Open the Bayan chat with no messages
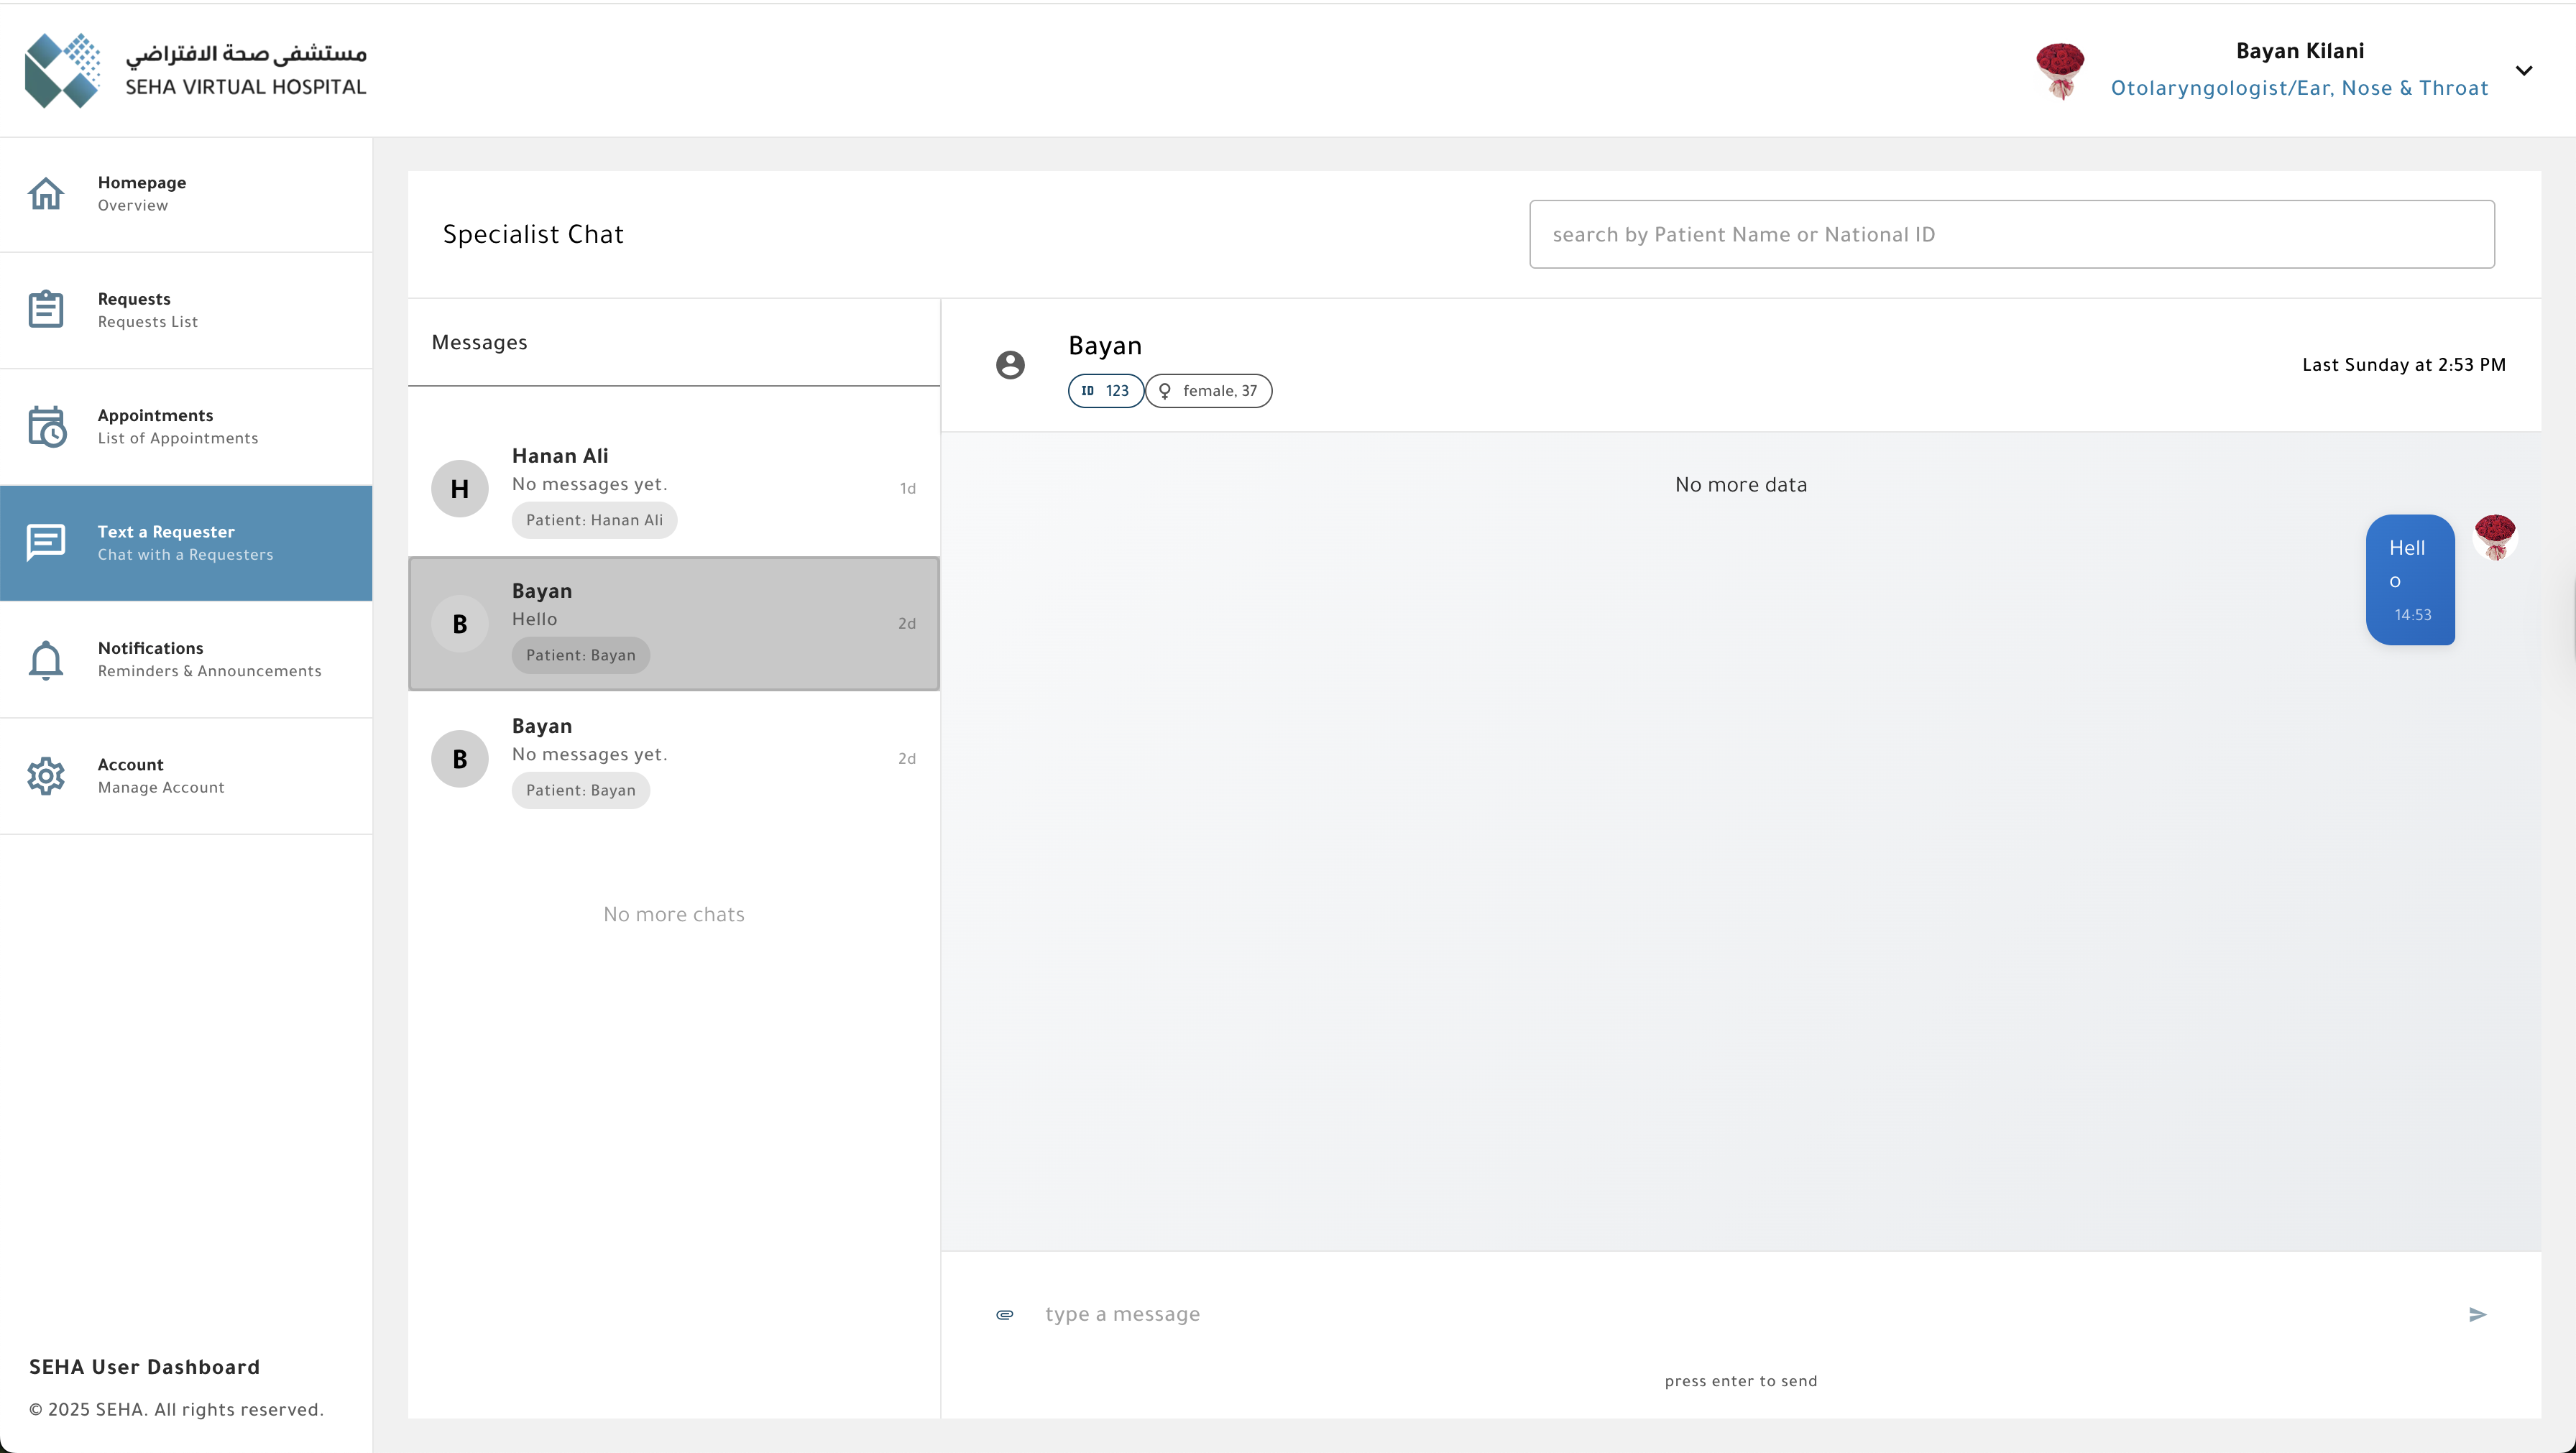 coord(673,758)
